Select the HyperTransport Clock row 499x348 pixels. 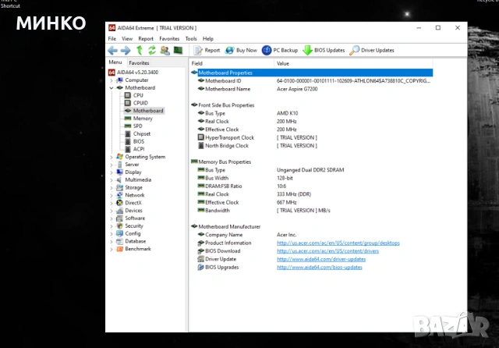click(312, 137)
